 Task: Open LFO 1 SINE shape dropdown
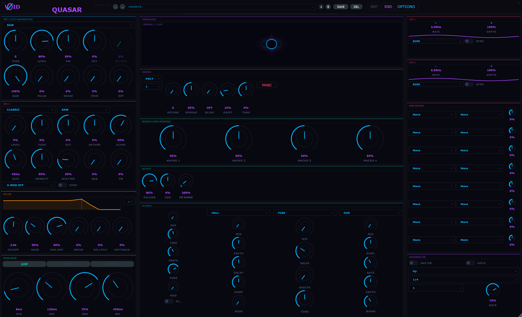coord(436,41)
